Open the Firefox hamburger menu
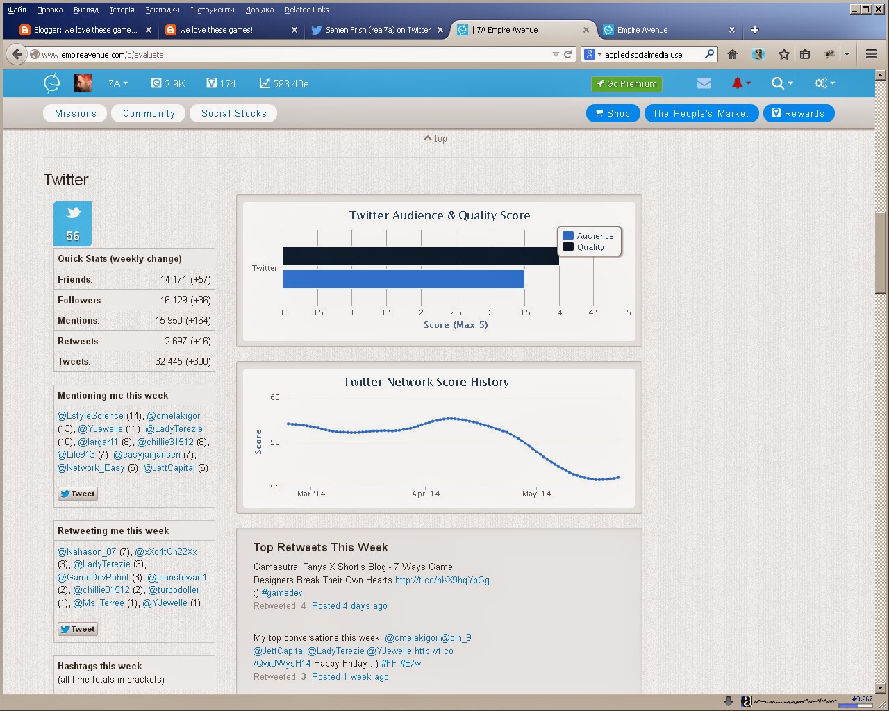This screenshot has height=711, width=889. 872,54
